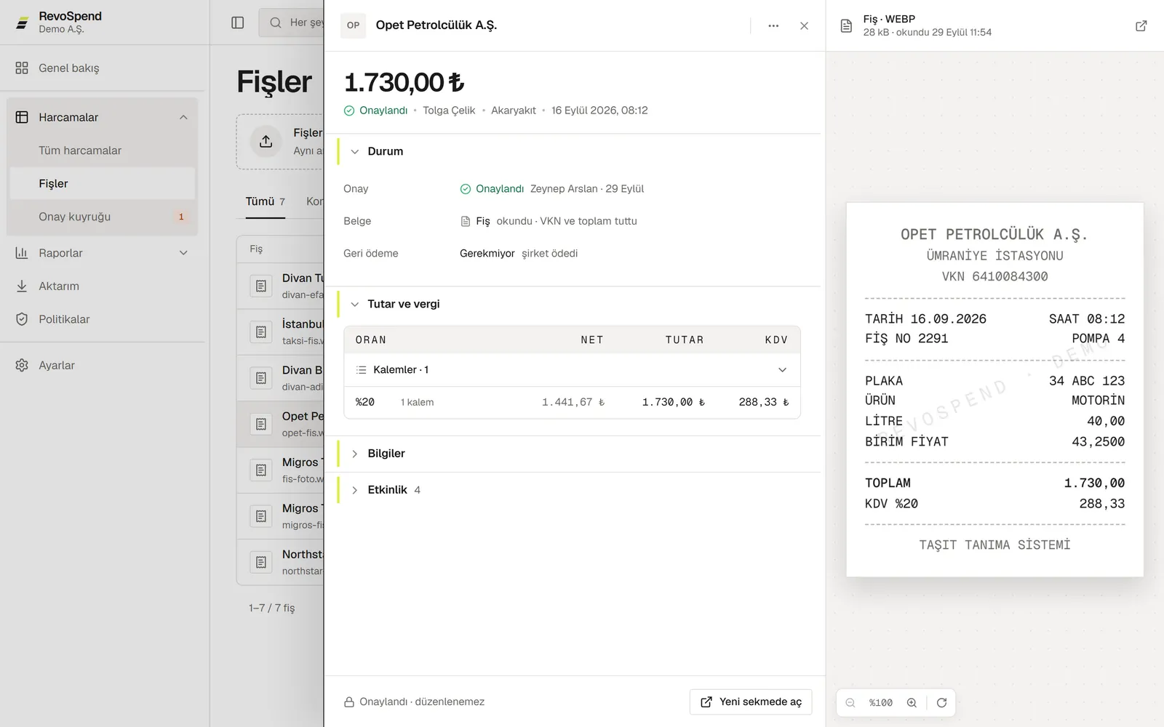Expand the Raporlar sidebar chevron

click(x=183, y=253)
